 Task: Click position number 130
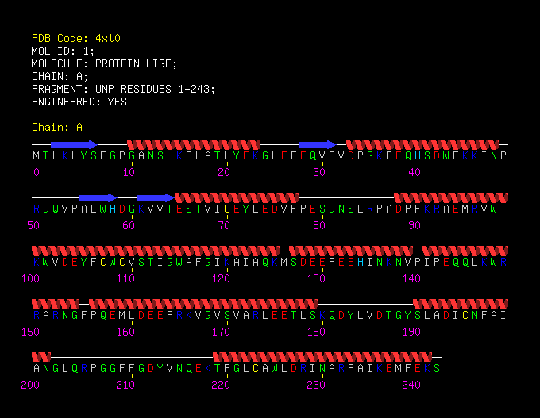[316, 278]
